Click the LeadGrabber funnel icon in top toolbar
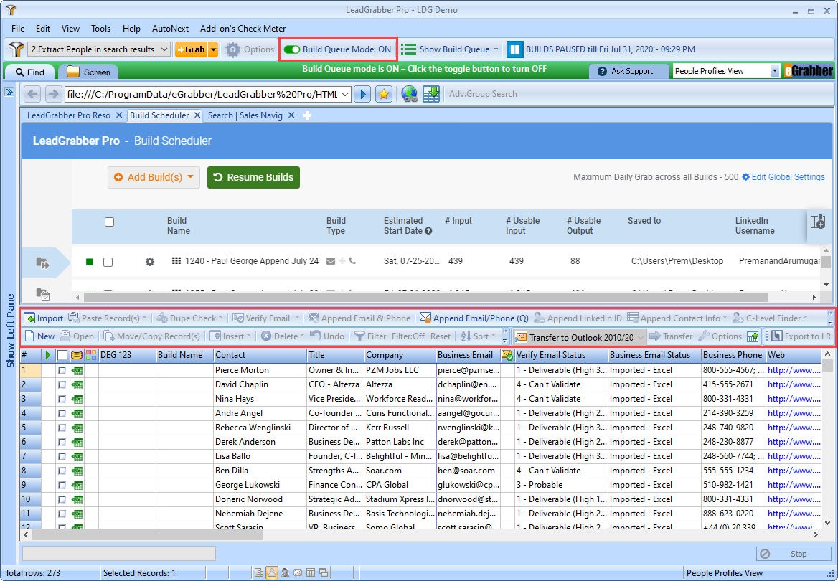Screen dimensions: 838x581 point(16,49)
